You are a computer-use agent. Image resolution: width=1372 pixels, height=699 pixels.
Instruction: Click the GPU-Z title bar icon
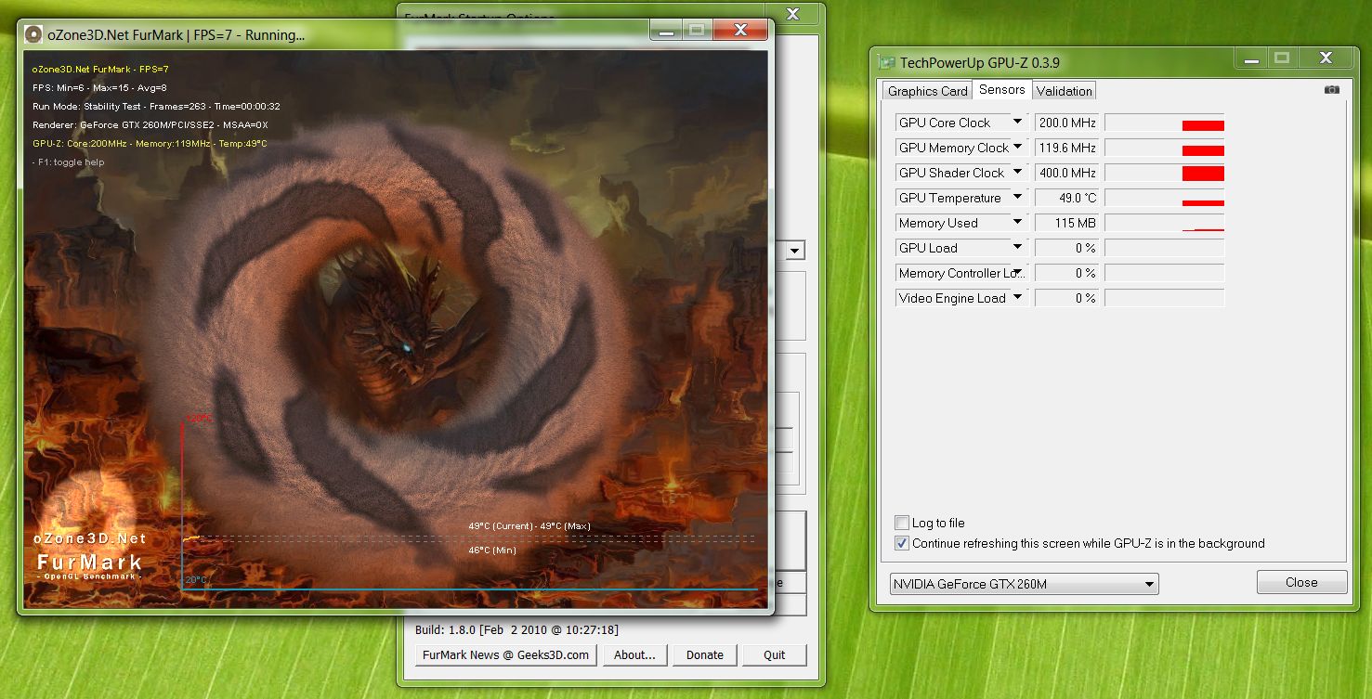click(x=886, y=62)
